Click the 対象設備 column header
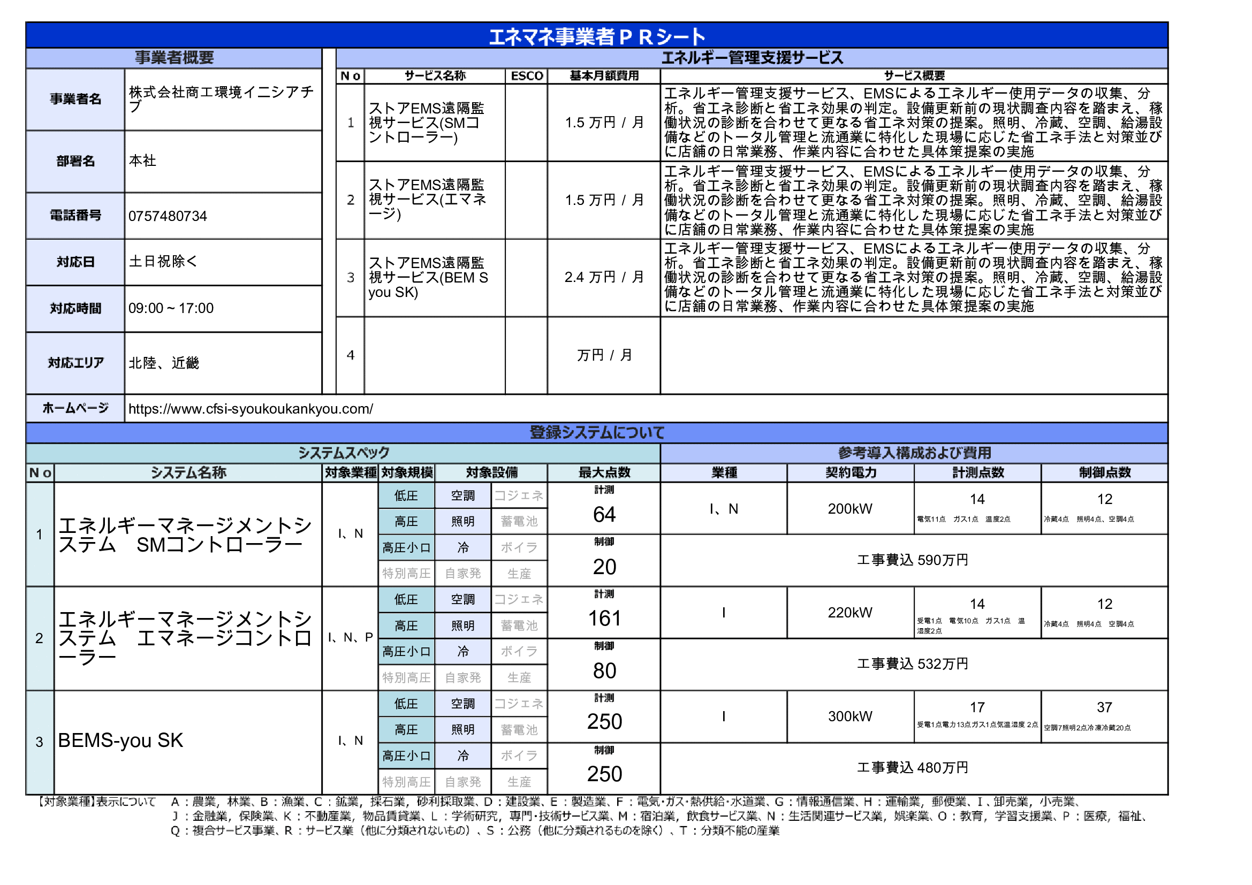The height and width of the screenshot is (885, 1252). [491, 472]
